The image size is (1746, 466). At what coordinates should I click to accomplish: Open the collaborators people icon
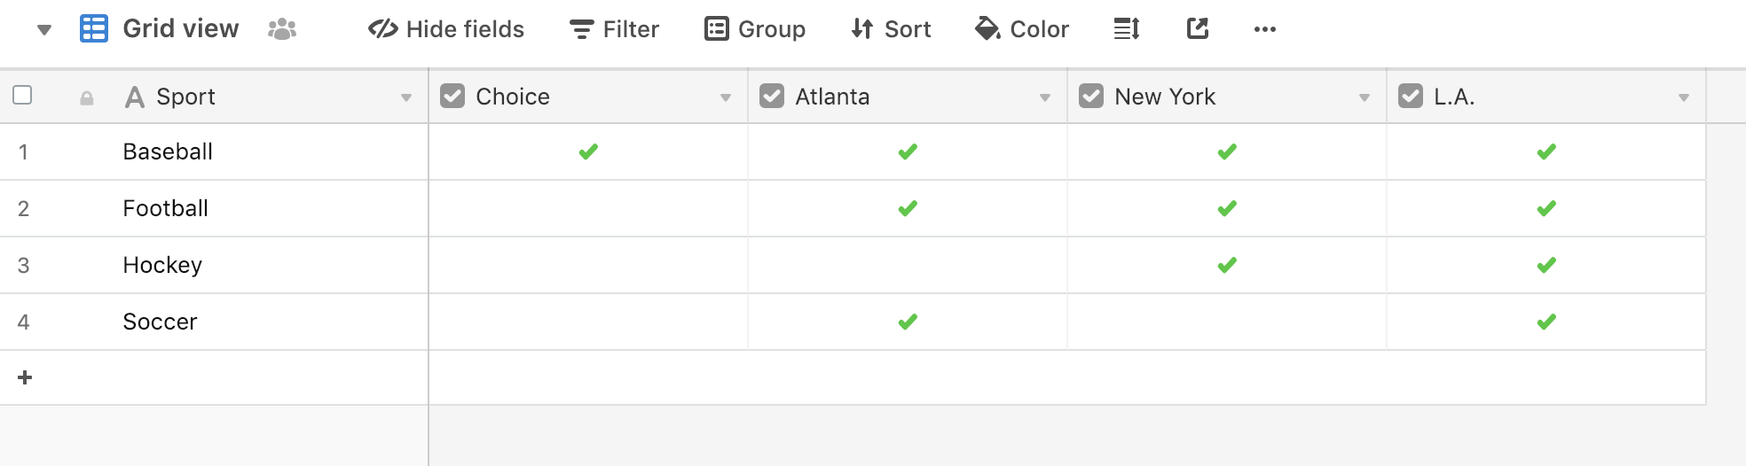tap(282, 29)
